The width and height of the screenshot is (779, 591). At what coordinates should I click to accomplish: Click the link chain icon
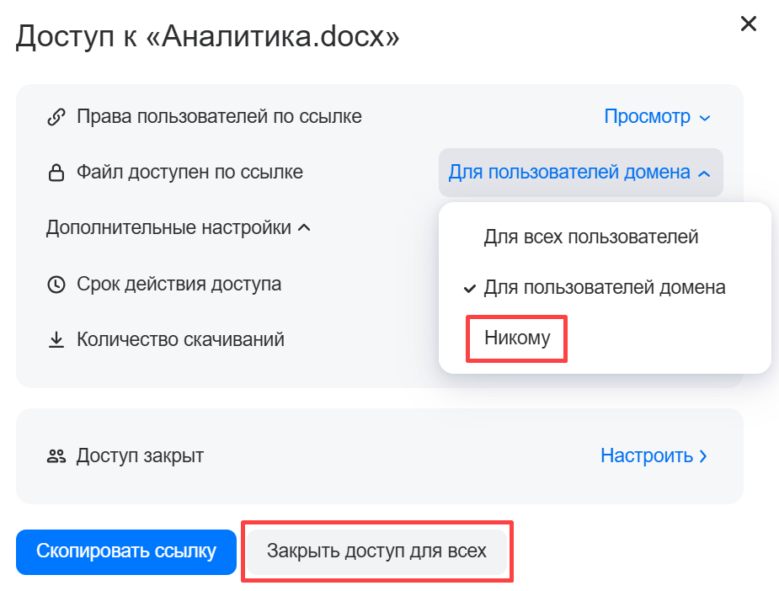tap(56, 117)
